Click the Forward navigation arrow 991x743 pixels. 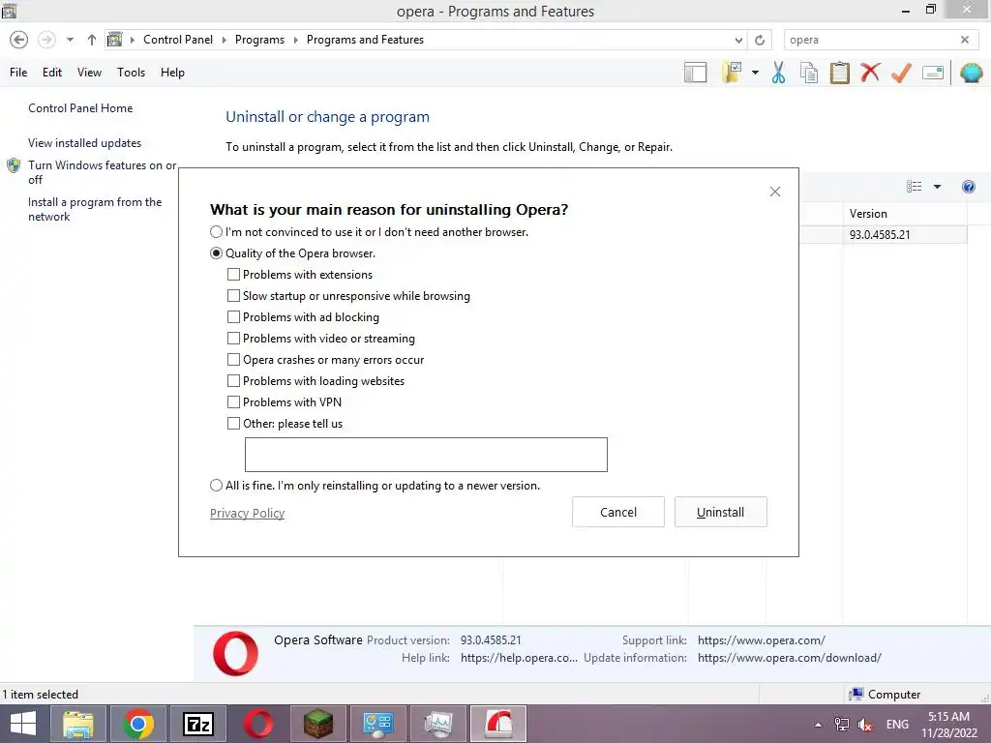tap(46, 40)
